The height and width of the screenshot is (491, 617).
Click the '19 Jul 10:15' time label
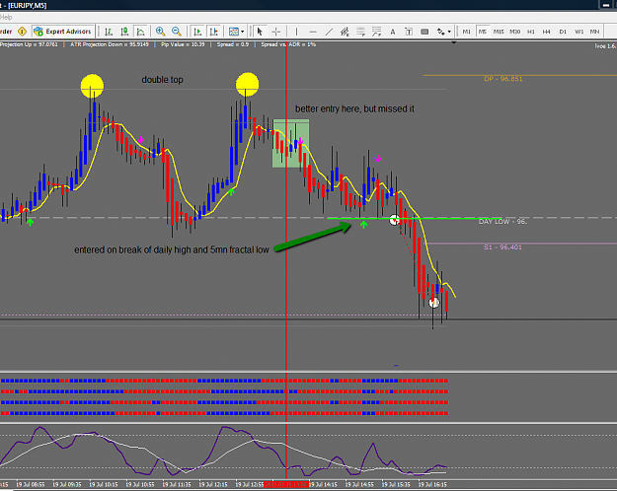tap(103, 485)
